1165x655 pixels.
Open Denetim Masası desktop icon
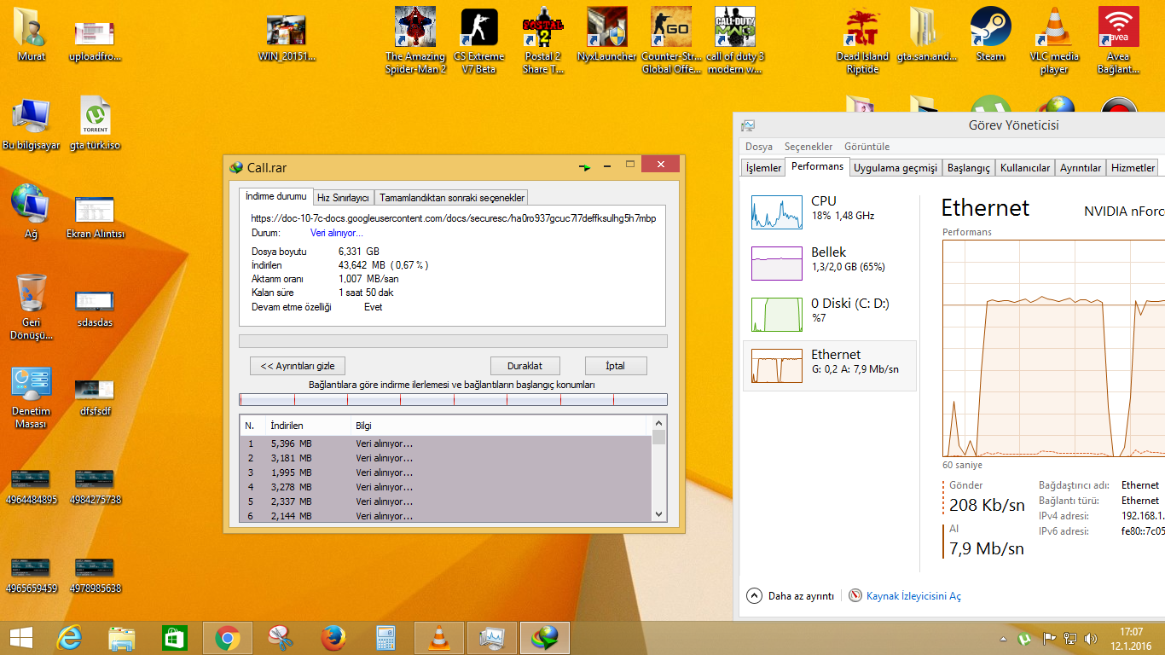click(x=32, y=397)
